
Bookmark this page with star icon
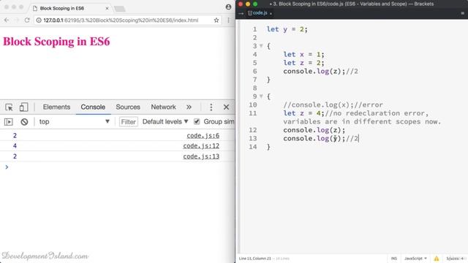216,20
